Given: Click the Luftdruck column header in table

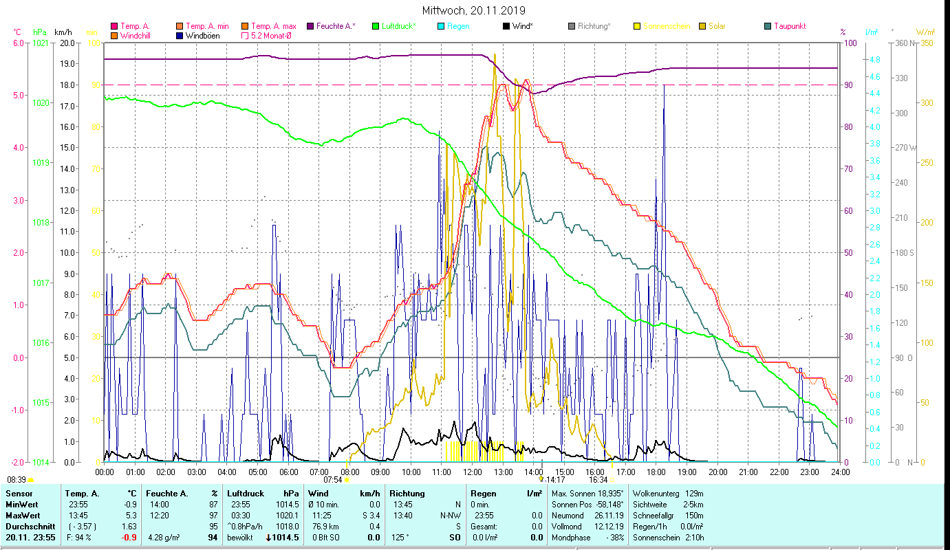Looking at the screenshot, I should 245,493.
